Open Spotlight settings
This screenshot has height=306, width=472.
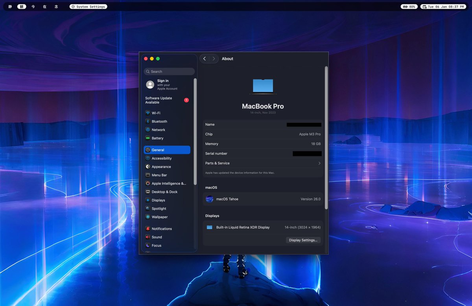tap(167, 209)
